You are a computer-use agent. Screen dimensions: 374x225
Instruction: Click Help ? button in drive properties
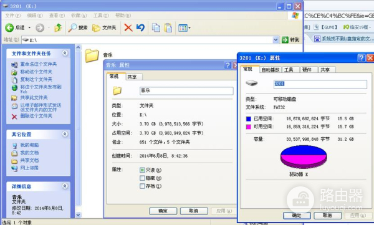[362, 58]
